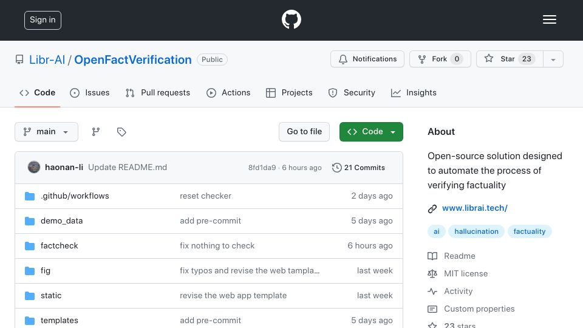583x328 pixels.
Task: Select the hallucination topic tag
Action: [476, 231]
